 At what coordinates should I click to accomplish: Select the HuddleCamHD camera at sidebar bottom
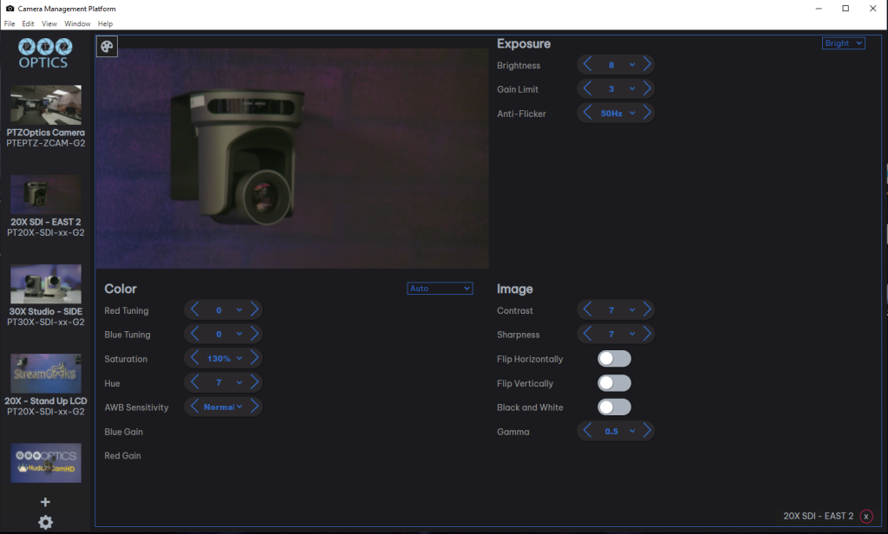pos(45,462)
